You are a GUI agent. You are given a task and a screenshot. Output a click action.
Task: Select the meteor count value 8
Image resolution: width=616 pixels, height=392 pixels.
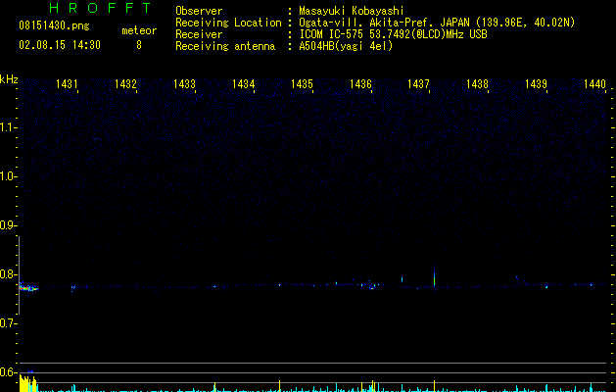139,45
